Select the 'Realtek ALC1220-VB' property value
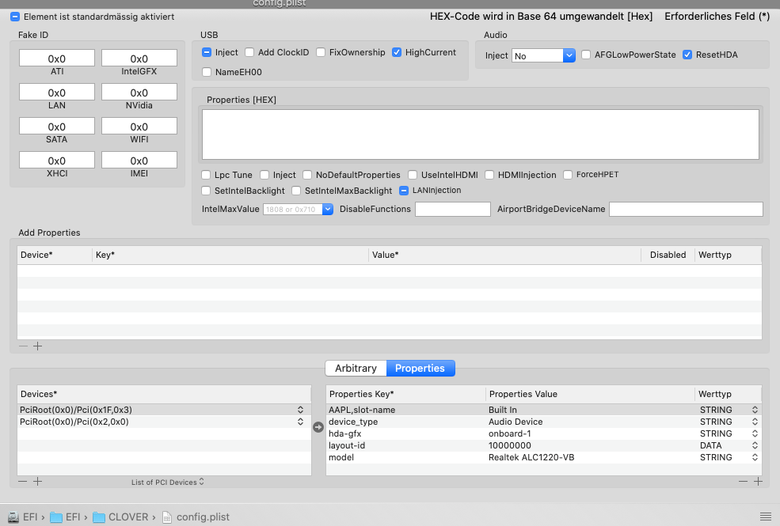 tap(531, 457)
